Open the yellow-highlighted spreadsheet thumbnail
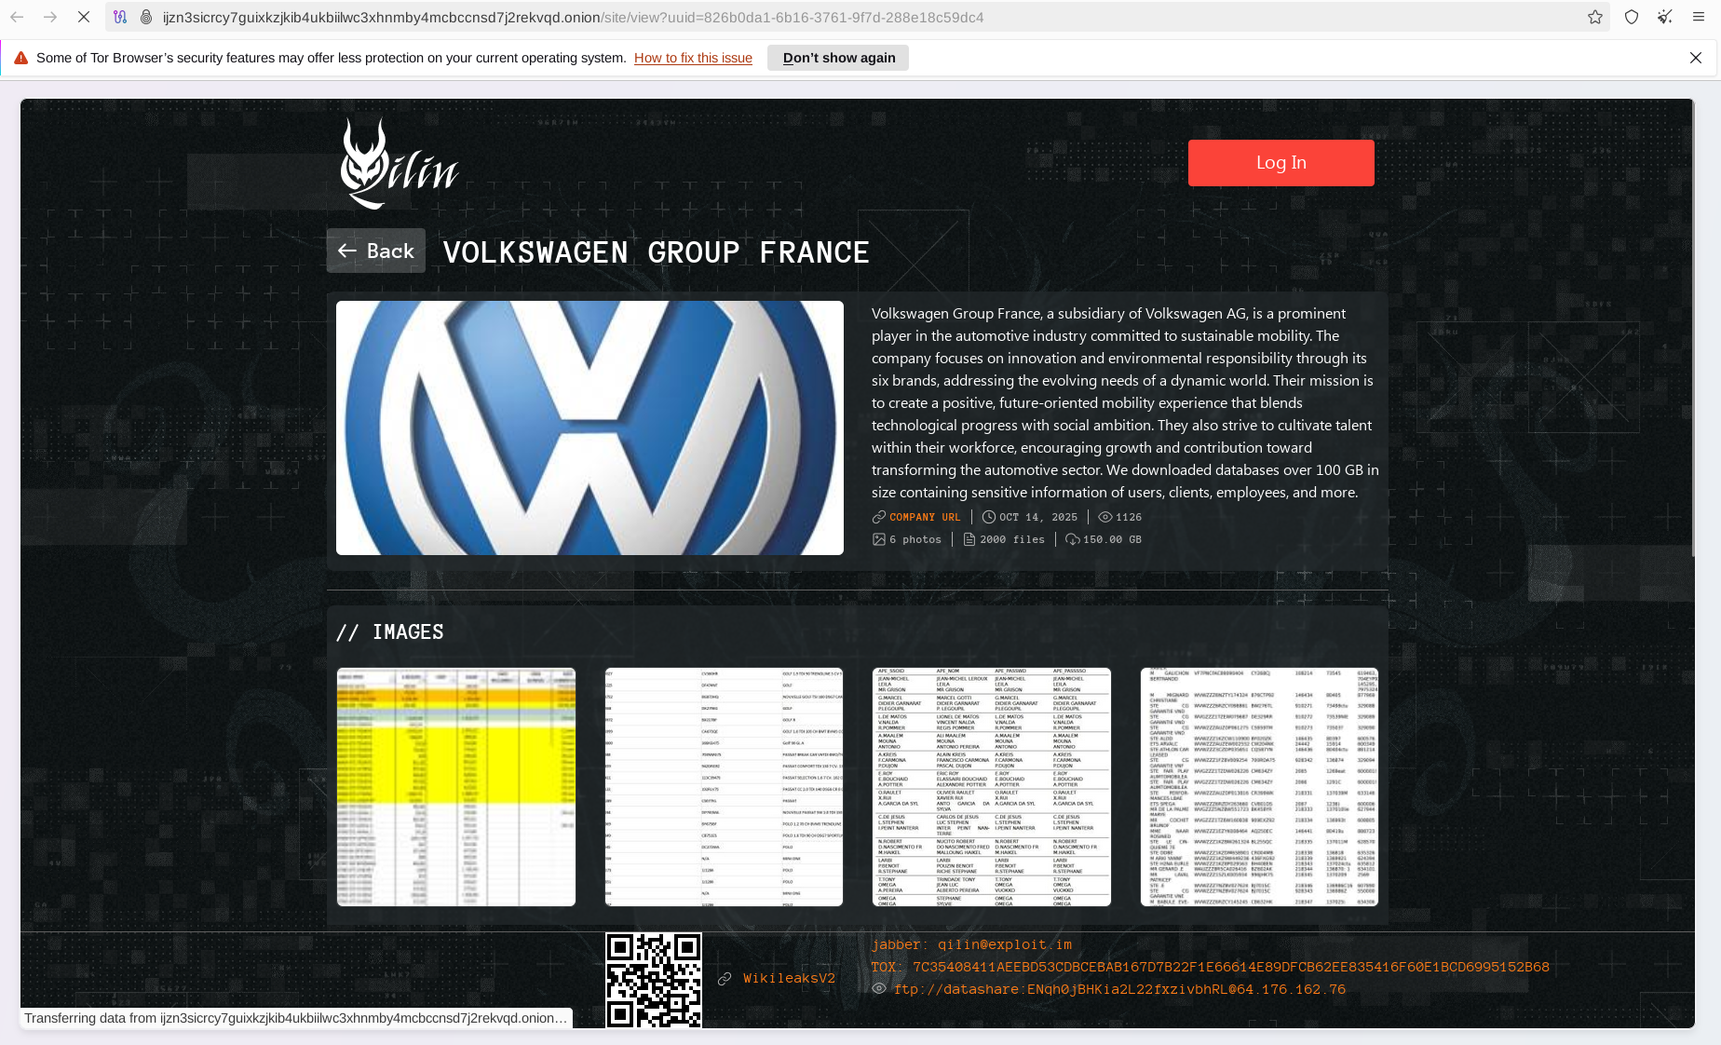Screen dimensions: 1721x1045 tap(456, 787)
